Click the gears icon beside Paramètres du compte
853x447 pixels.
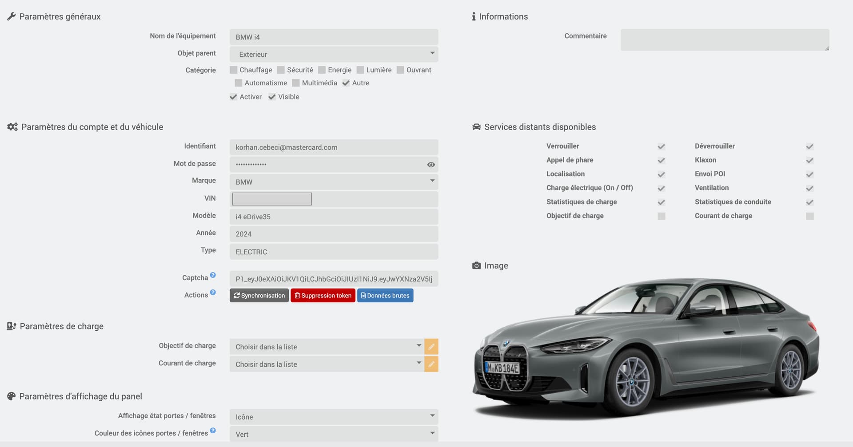pos(12,127)
